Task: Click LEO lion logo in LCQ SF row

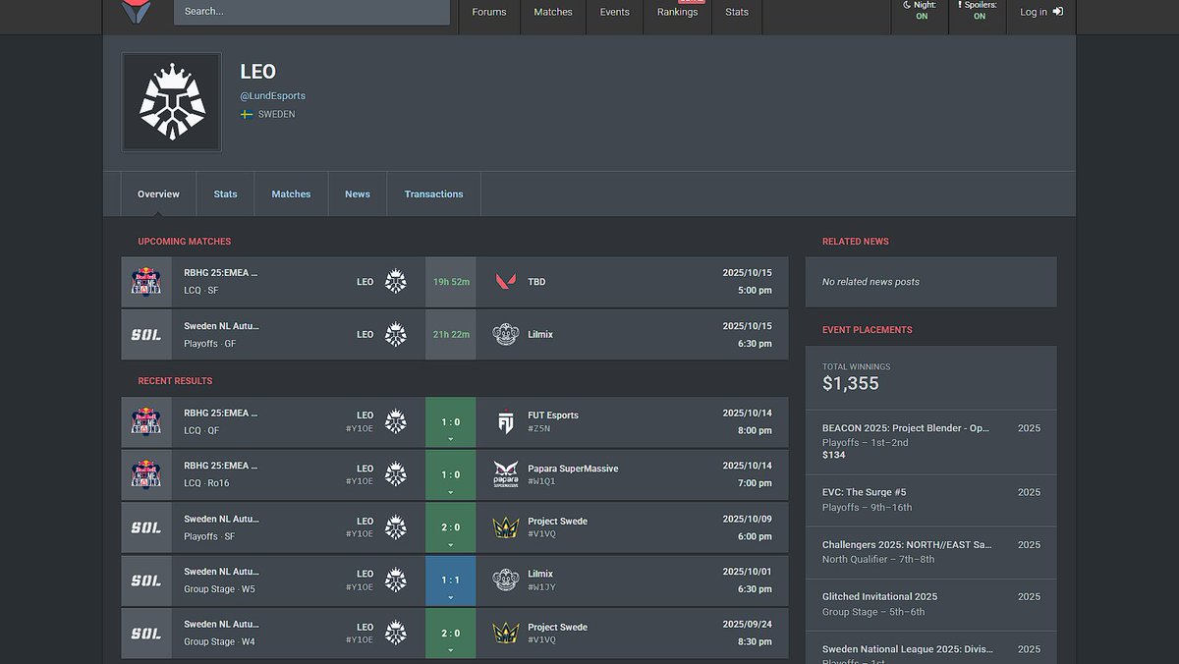Action: [396, 282]
